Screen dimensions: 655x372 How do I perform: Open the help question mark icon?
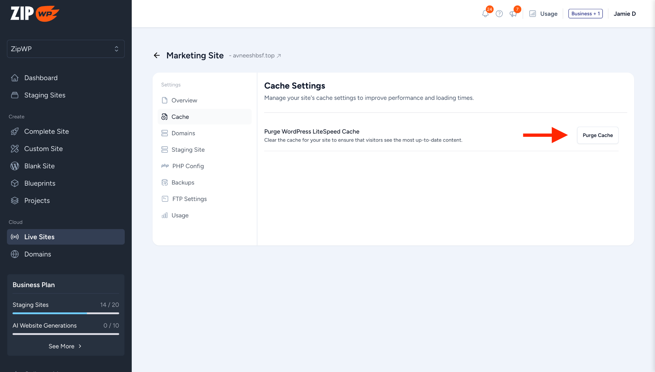coord(499,14)
